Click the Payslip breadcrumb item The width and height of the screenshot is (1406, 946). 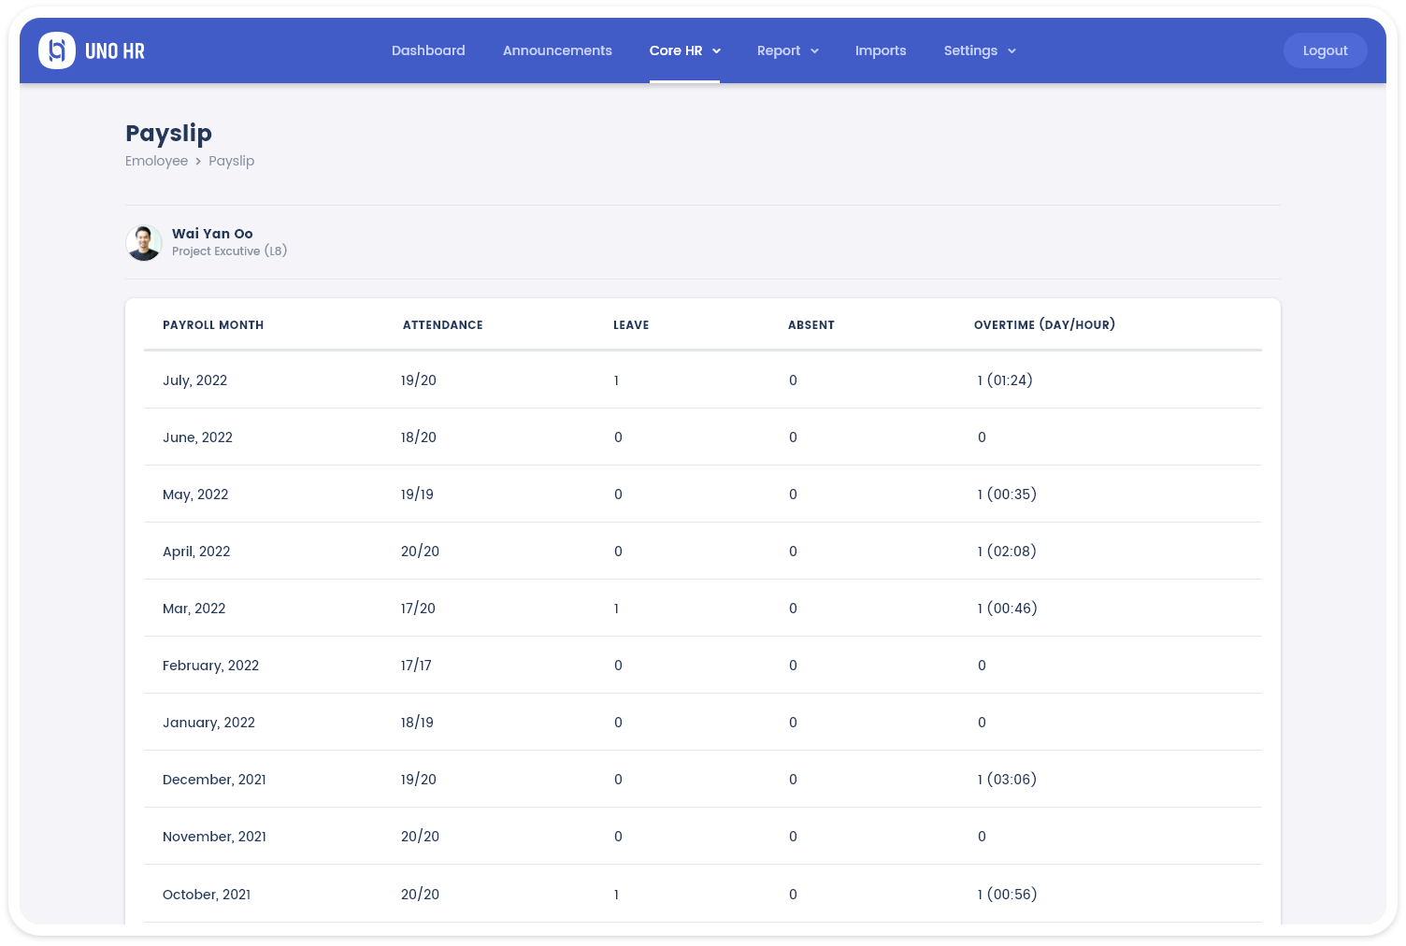pyautogui.click(x=231, y=161)
